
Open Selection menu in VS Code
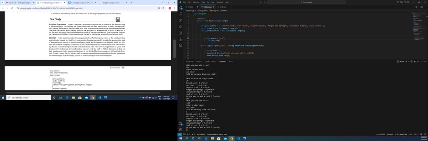(196, 2)
